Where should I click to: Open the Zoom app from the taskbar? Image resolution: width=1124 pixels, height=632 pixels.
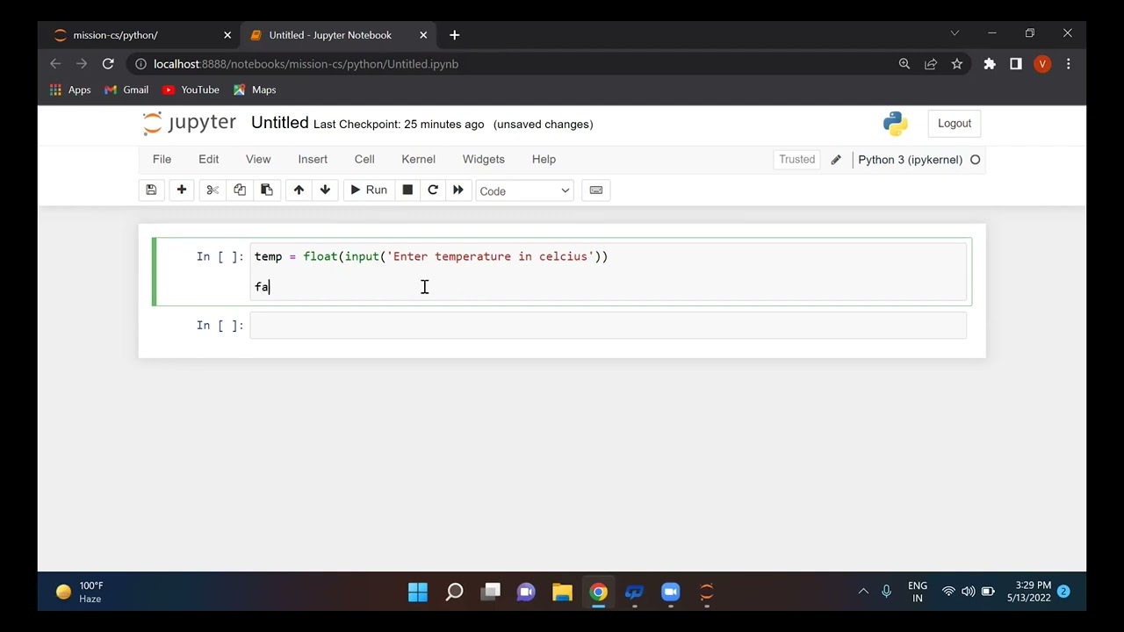click(670, 592)
